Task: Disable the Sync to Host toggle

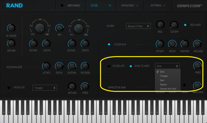Action: coord(131,66)
